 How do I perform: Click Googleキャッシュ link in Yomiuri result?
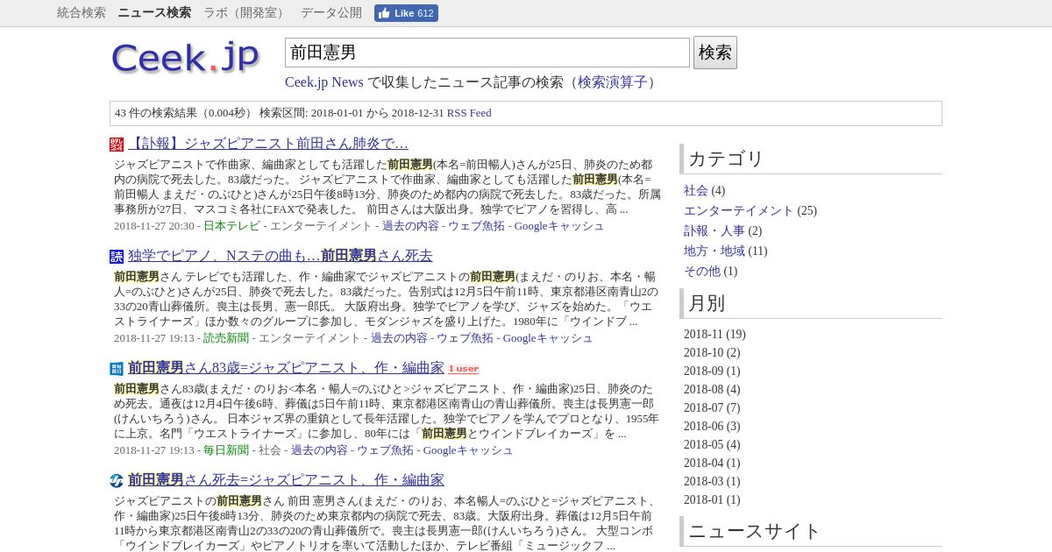click(548, 338)
